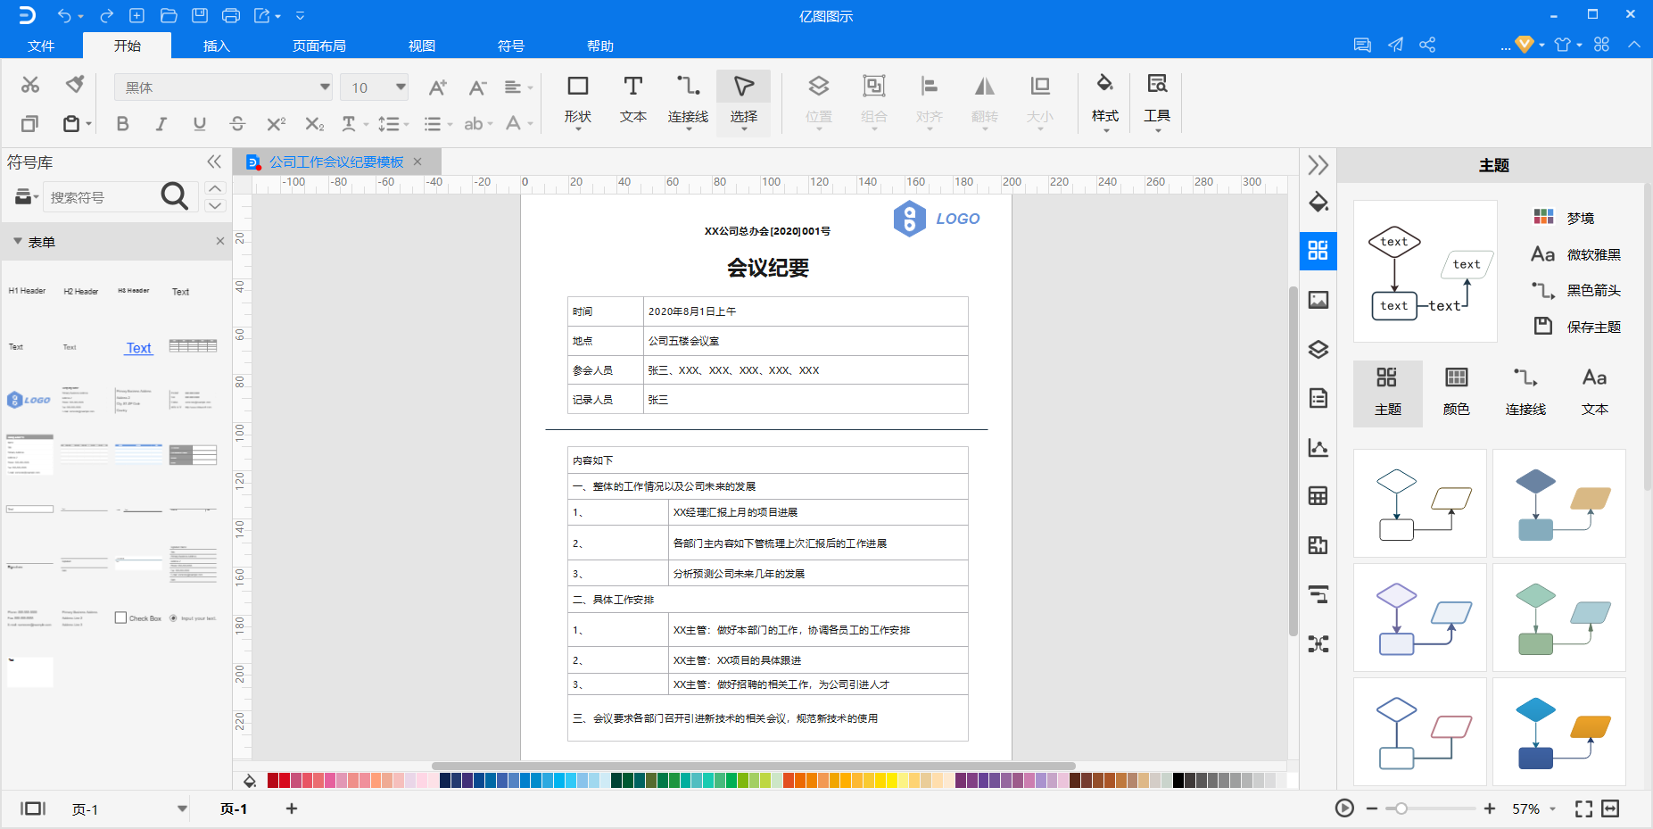Click the Share icon in top bar
The image size is (1653, 829).
(x=1427, y=45)
